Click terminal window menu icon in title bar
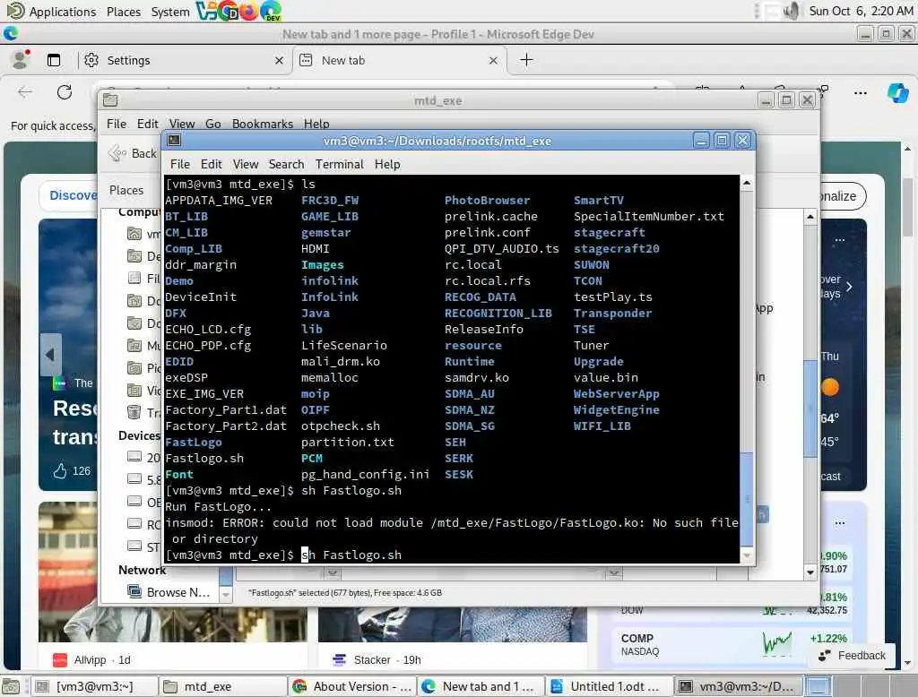Image resolution: width=918 pixels, height=697 pixels. 174,141
